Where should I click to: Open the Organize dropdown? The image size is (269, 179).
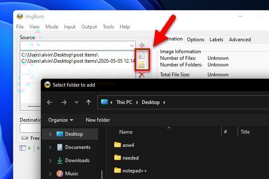pyautogui.click(x=61, y=120)
